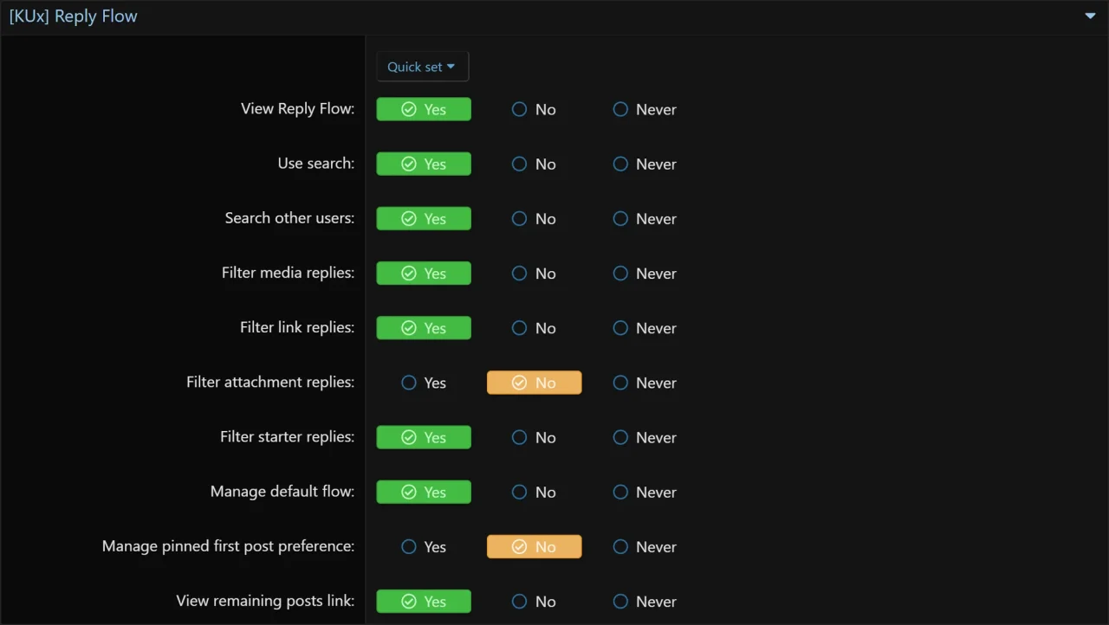This screenshot has width=1109, height=625.
Task: Select Yes for Filter media replies
Action: (424, 273)
